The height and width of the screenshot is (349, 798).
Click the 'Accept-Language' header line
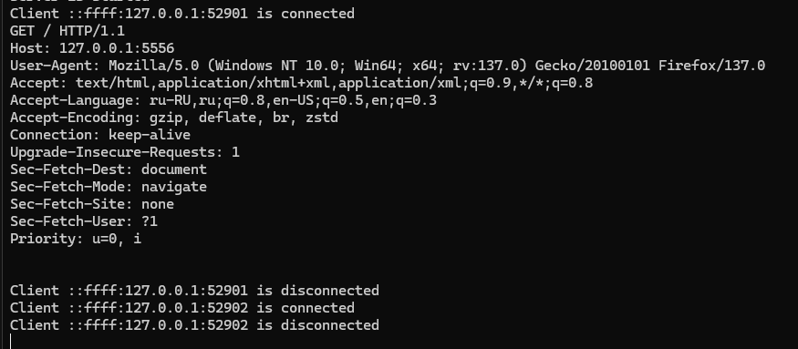pyautogui.click(x=223, y=100)
